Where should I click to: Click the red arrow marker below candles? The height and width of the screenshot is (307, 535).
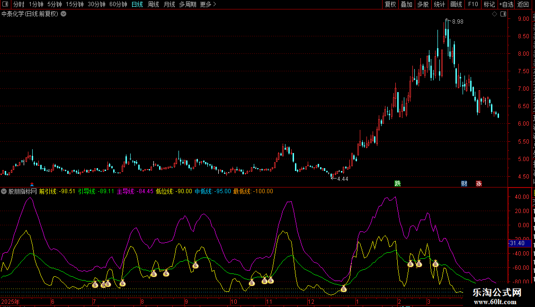pyautogui.click(x=32, y=184)
